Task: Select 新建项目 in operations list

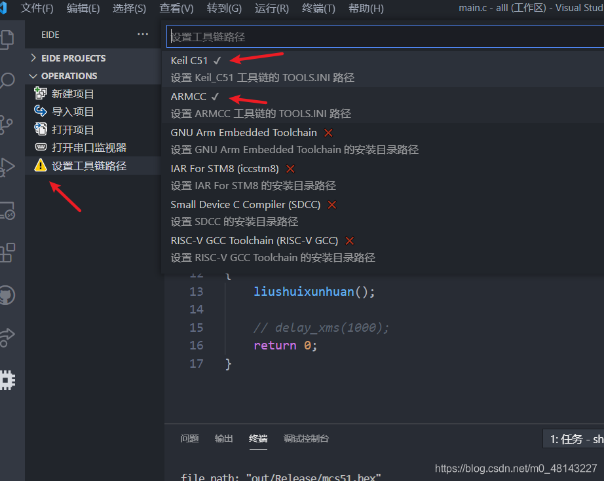Action: [93, 94]
